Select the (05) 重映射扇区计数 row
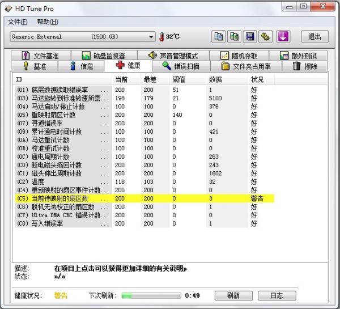This screenshot has width=340, height=309. (144, 115)
